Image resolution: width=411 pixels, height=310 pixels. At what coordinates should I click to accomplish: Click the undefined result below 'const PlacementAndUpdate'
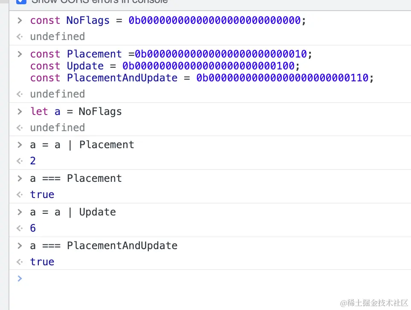click(x=58, y=94)
